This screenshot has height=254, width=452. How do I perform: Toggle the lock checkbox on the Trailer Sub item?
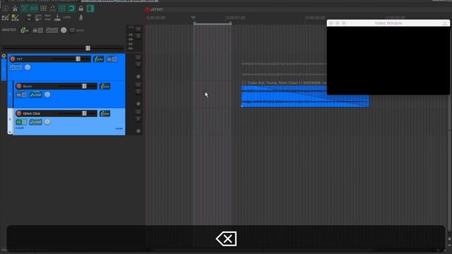(244, 83)
